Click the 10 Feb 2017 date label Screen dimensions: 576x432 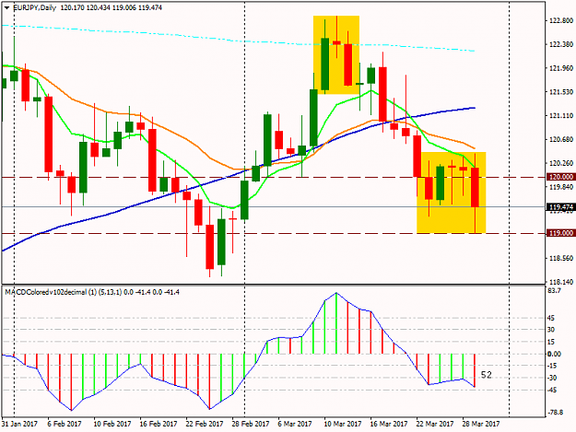tap(112, 424)
